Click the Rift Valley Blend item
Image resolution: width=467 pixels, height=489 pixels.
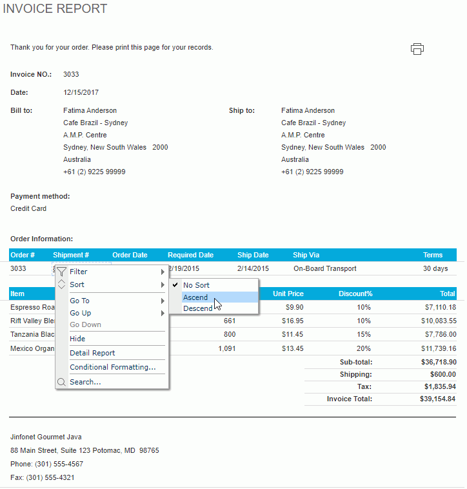tap(32, 321)
